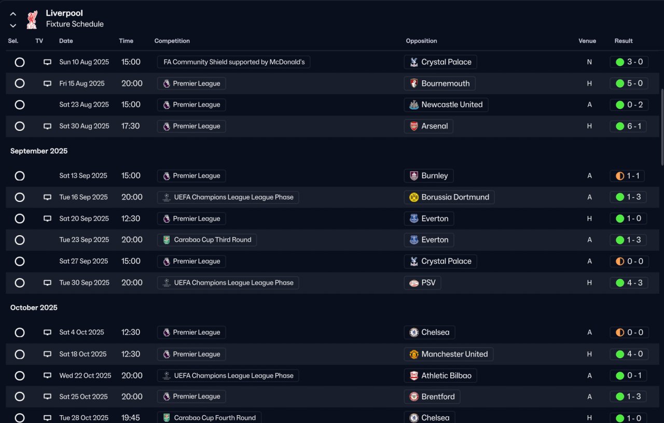Open the 6 - 1 result against Arsenal

[x=629, y=126]
